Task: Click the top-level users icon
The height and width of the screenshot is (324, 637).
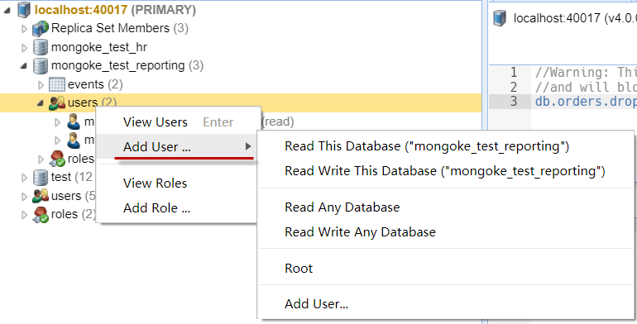Action: pos(41,196)
